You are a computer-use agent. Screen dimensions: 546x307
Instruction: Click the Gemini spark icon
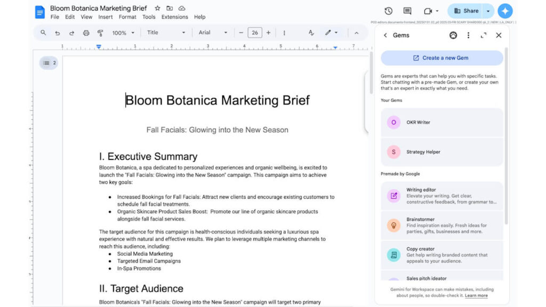coord(504,11)
